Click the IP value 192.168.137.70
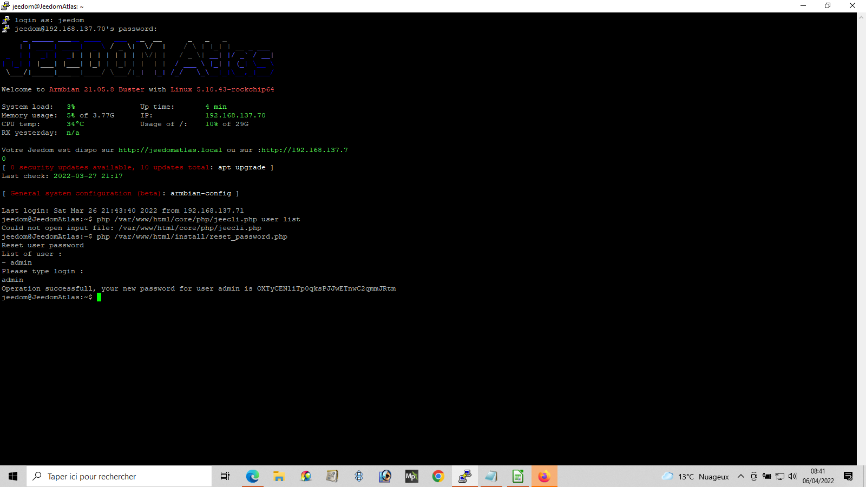Viewport: 866px width, 487px height. click(x=235, y=115)
